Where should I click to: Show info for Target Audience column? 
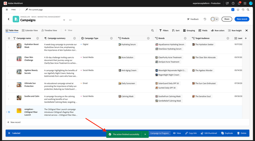tap(228, 38)
